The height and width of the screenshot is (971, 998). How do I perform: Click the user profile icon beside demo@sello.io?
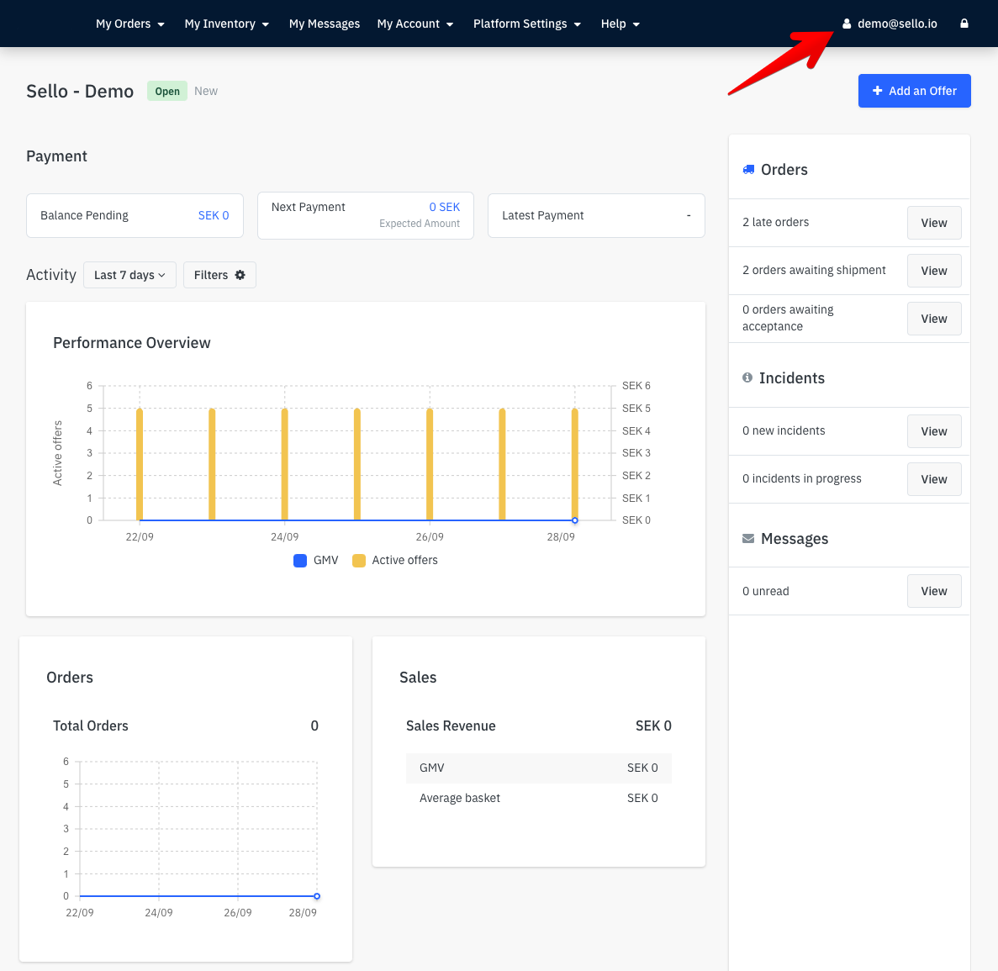(x=847, y=24)
